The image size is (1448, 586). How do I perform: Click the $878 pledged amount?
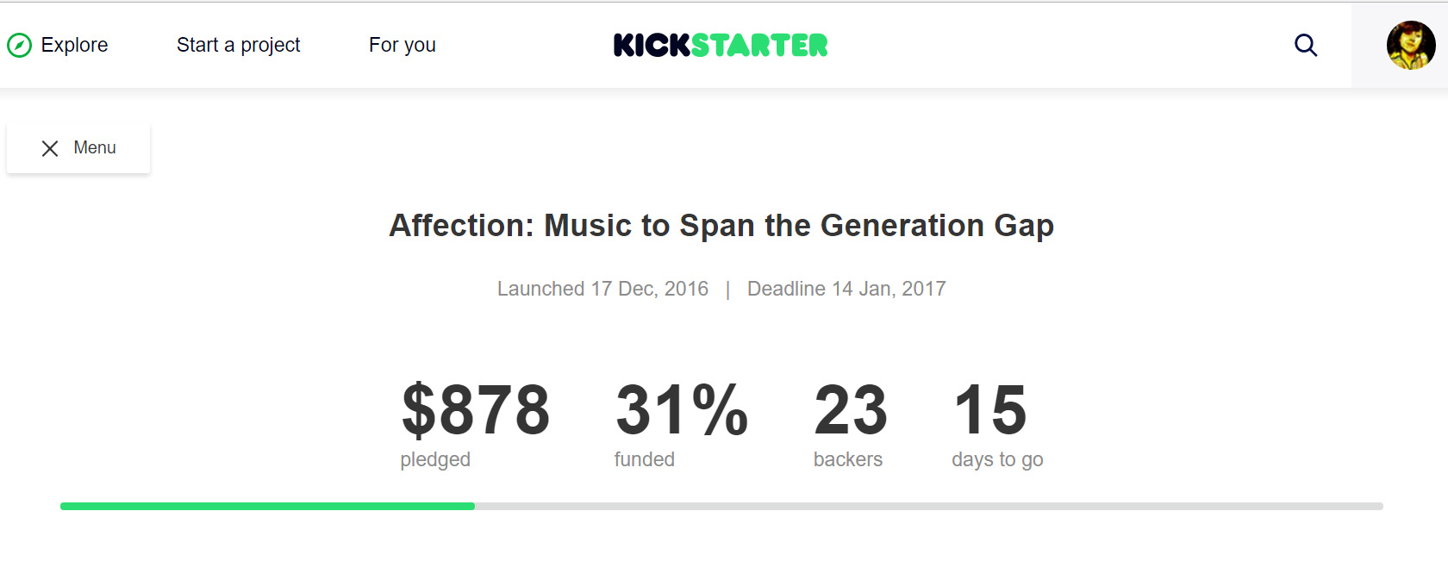click(x=477, y=414)
